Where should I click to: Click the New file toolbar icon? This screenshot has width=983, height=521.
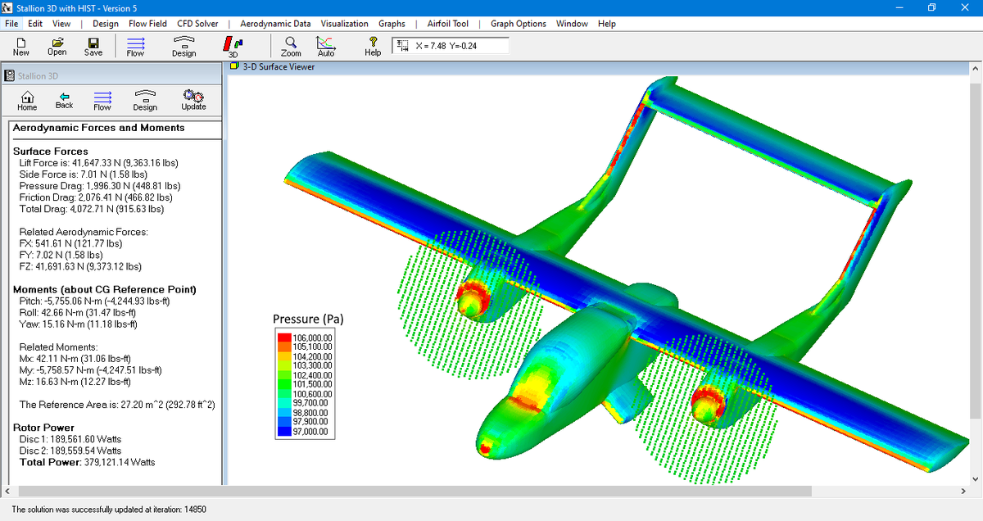[x=21, y=46]
